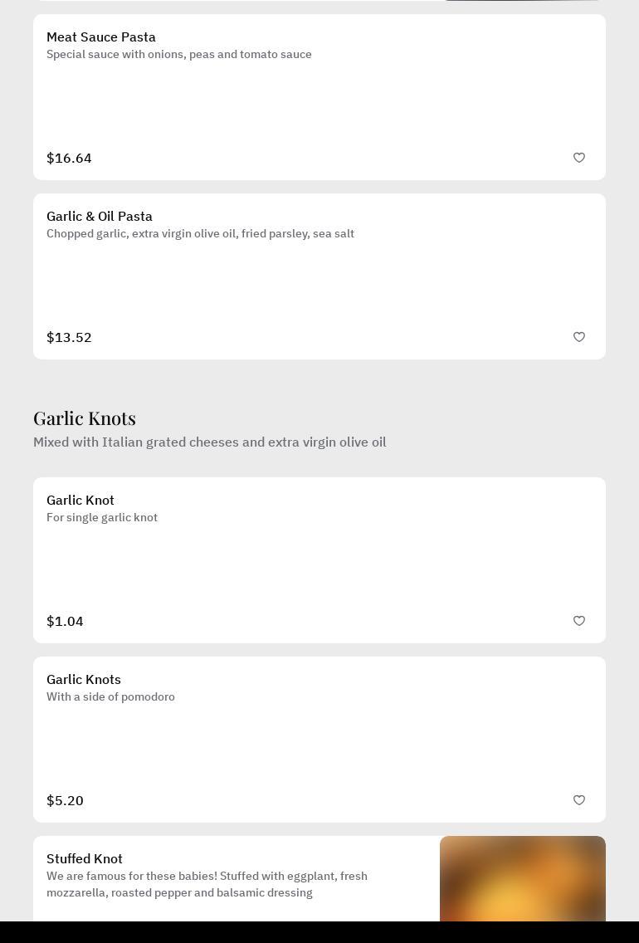Click the $5.20 price
Viewport: 639px width, 943px height.
click(65, 800)
